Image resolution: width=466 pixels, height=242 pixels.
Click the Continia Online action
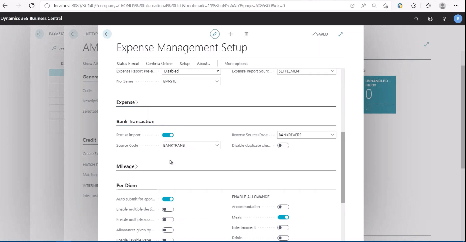tap(159, 63)
